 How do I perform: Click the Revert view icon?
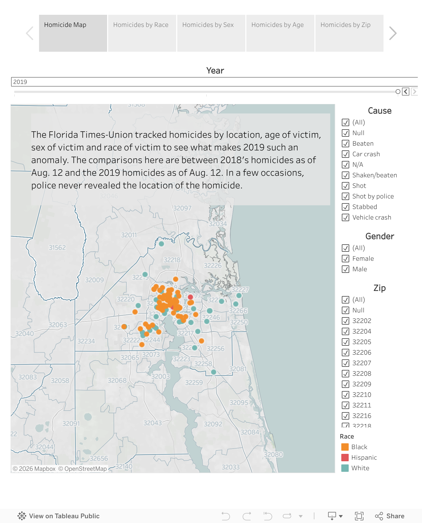268,516
